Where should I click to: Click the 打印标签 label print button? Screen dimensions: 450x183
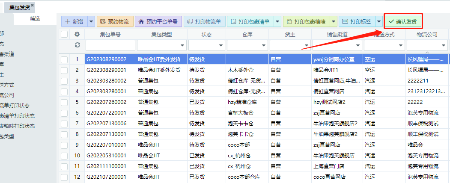point(357,21)
